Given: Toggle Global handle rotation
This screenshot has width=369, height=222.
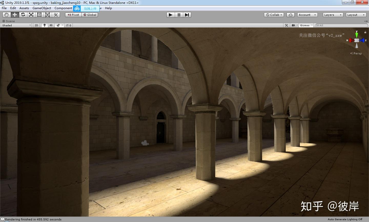Looking at the screenshot, I should [x=90, y=15].
